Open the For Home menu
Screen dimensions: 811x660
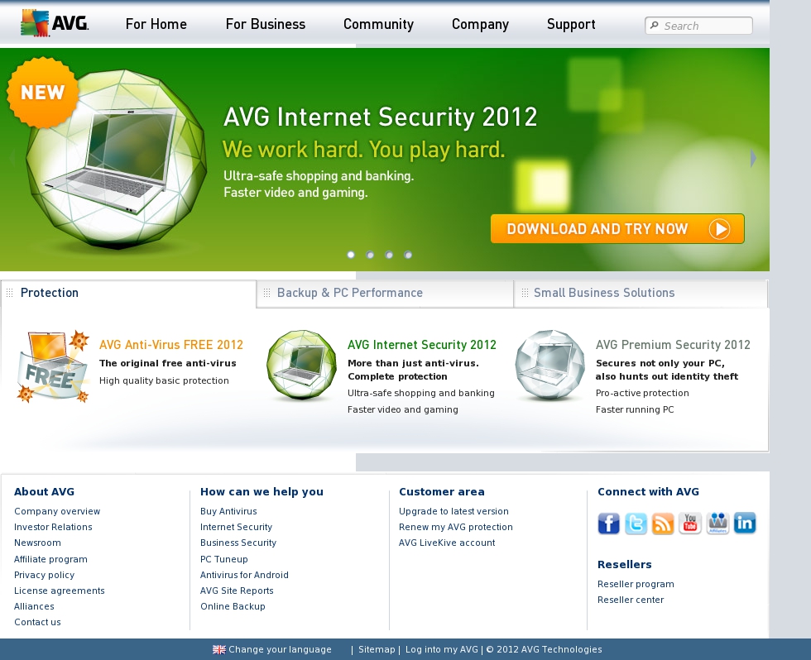tap(156, 24)
